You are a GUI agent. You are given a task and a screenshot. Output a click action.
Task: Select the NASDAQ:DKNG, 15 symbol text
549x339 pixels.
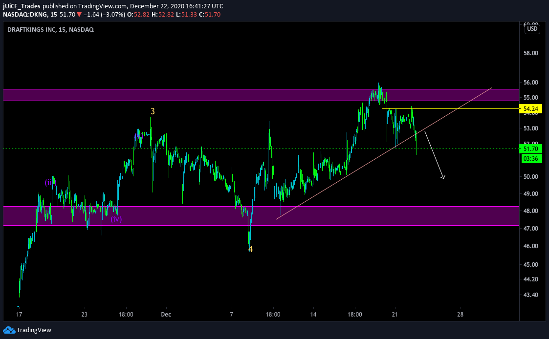30,14
